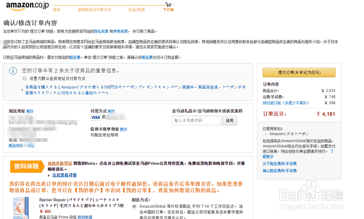
Task: Select AmazonGlobal 海外标准配送 radio button
Action: click(x=134, y=206)
